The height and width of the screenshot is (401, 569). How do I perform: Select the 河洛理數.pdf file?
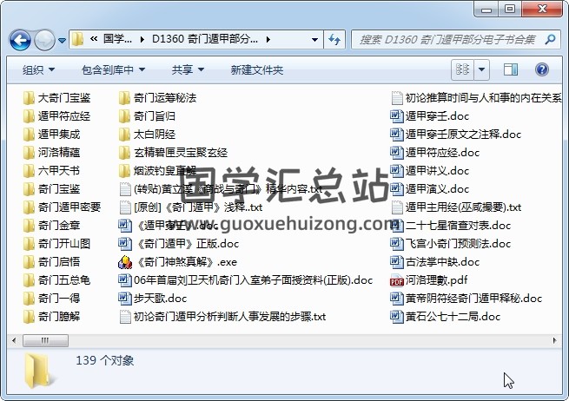pyautogui.click(x=429, y=279)
